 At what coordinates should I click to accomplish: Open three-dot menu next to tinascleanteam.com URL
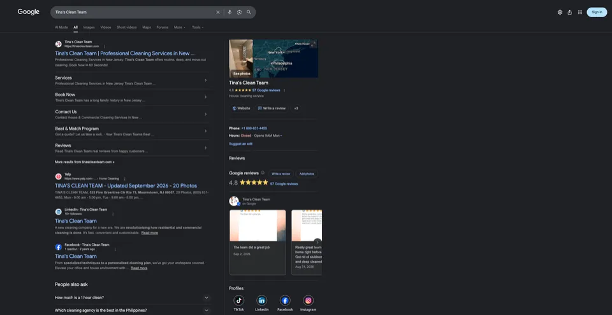pyautogui.click(x=105, y=46)
